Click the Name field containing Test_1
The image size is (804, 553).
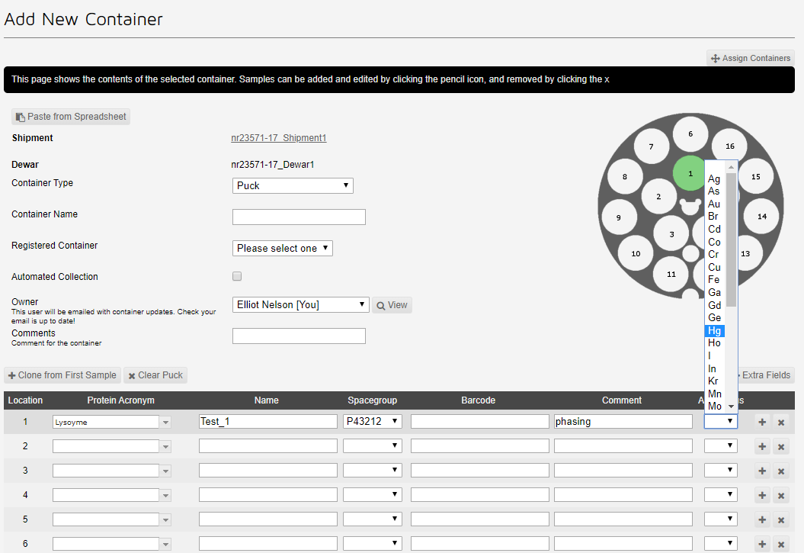coord(268,422)
